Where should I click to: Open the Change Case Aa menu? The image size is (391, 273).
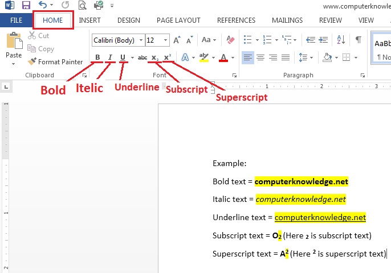click(x=209, y=40)
